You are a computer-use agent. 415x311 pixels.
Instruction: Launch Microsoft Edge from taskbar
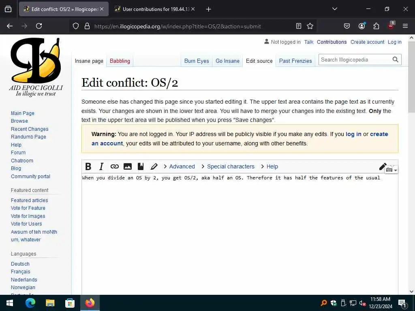coord(30,303)
